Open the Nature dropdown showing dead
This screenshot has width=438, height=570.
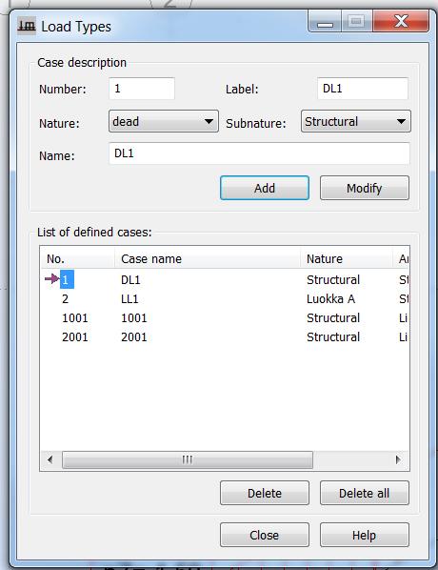coord(164,121)
